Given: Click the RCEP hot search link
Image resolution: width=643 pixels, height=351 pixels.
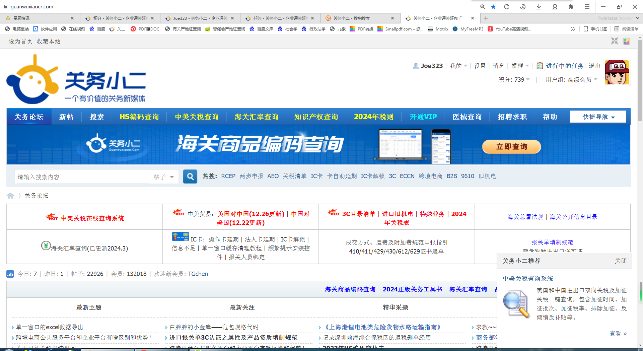Looking at the screenshot, I should [x=228, y=176].
